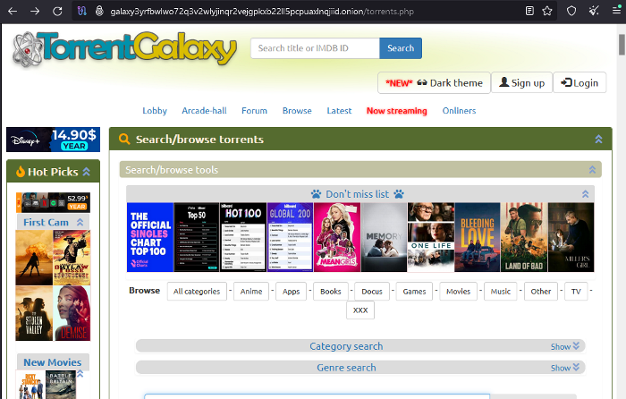
Task: Browse the Movies category
Action: [458, 291]
